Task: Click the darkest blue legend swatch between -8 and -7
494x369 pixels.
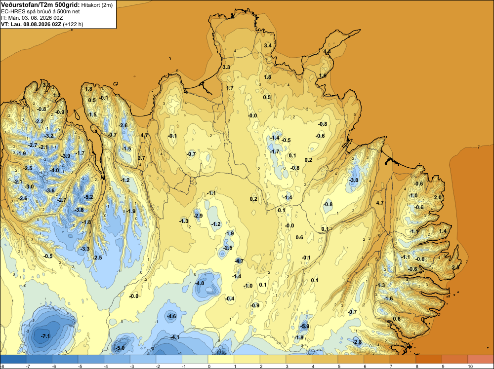Action: [x=13, y=359]
